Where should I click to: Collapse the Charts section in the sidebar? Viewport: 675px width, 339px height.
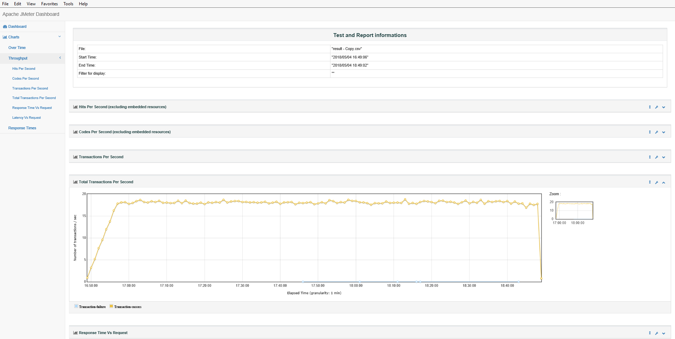pyautogui.click(x=59, y=37)
